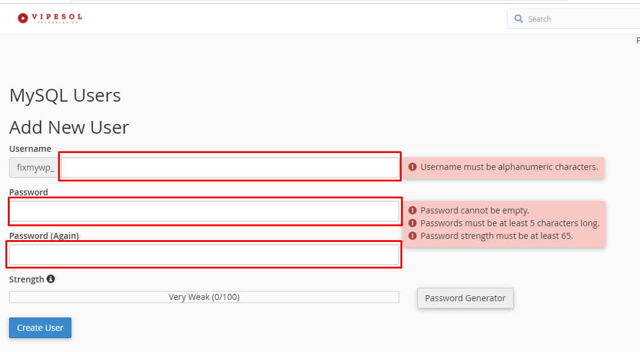Click the Create User button
This screenshot has height=352, width=640.
click(x=40, y=328)
